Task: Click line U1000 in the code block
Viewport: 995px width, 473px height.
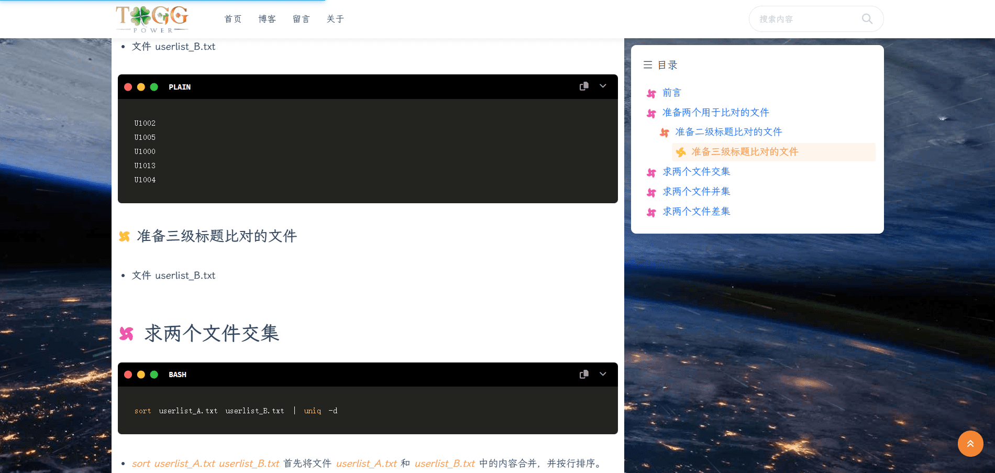Action: tap(145, 151)
